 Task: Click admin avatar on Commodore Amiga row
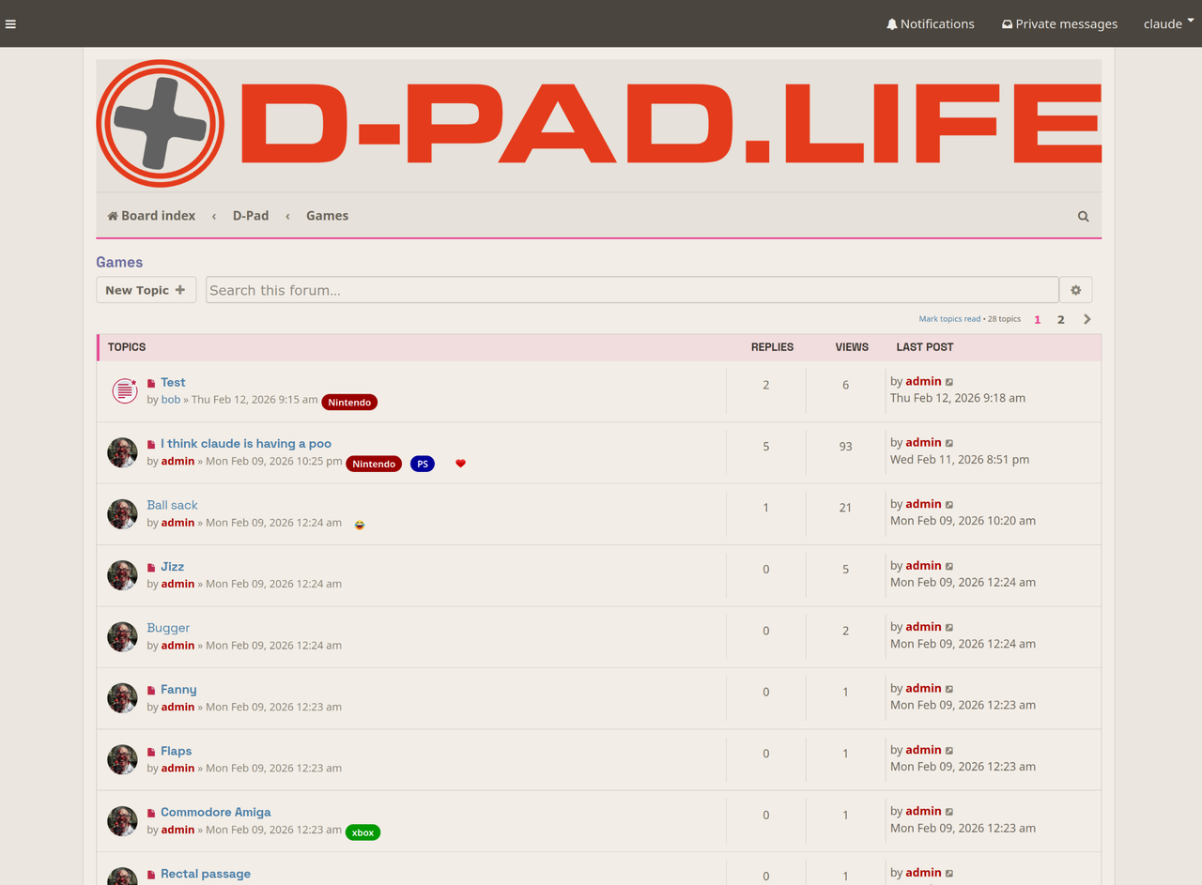[122, 821]
